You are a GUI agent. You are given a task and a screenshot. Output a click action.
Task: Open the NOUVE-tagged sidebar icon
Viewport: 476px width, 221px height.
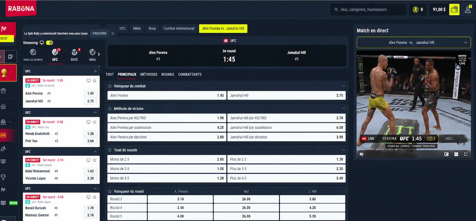[x=3, y=203]
